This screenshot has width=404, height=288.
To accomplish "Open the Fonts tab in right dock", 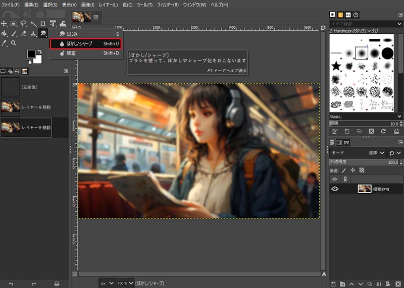I will (x=348, y=15).
